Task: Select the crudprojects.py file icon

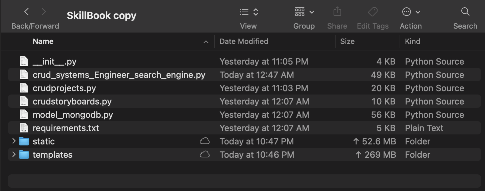Action: (x=24, y=88)
